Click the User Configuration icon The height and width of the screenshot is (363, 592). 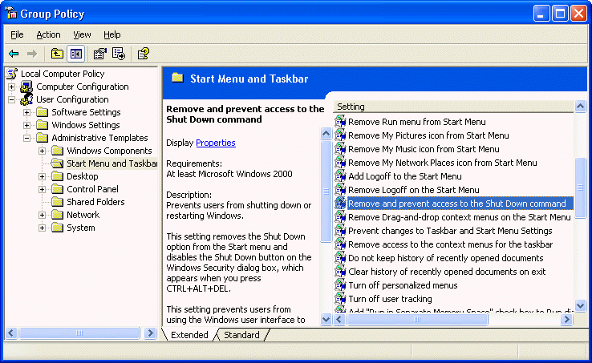[26, 99]
